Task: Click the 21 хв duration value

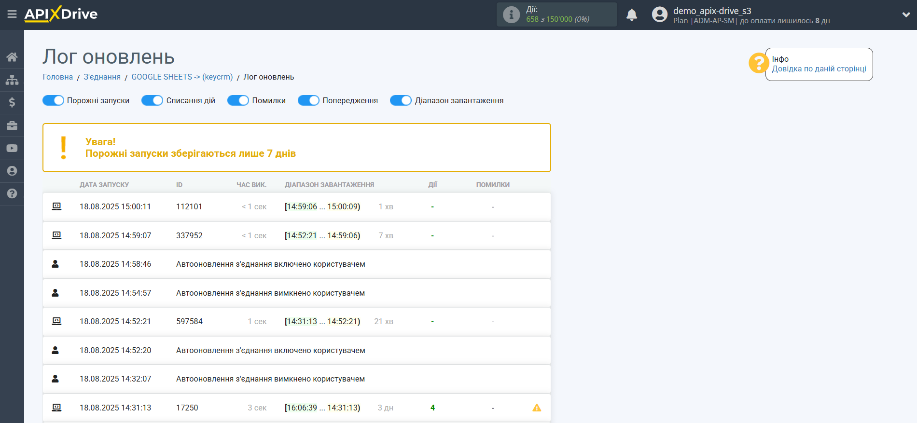Action: 384,321
